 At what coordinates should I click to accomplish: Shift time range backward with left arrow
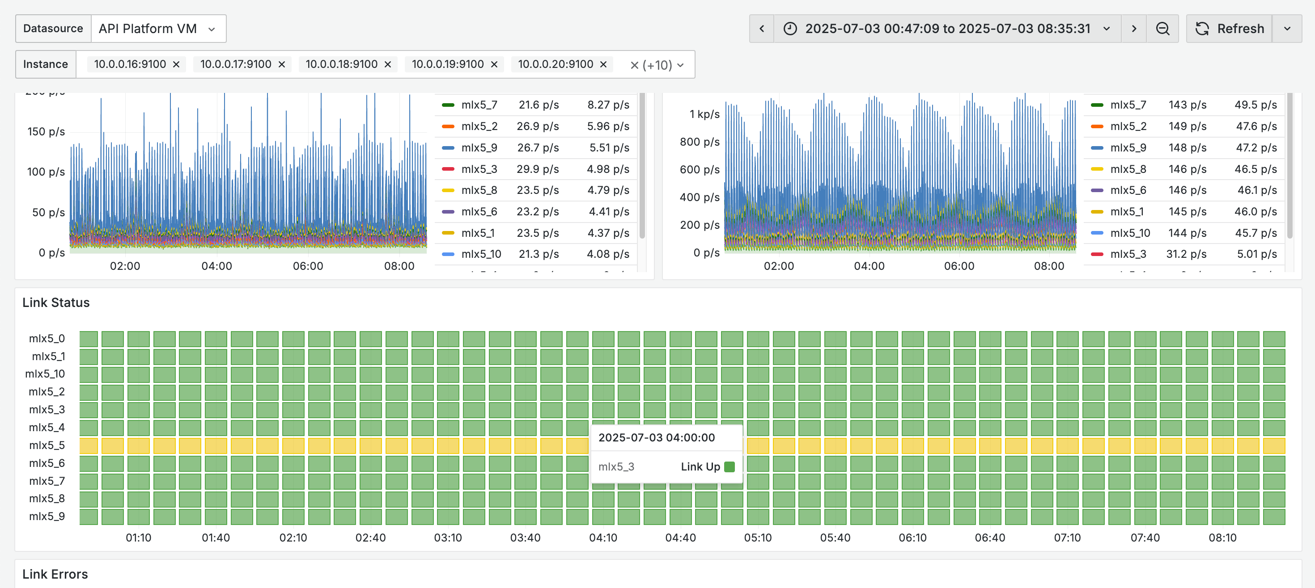pos(762,29)
